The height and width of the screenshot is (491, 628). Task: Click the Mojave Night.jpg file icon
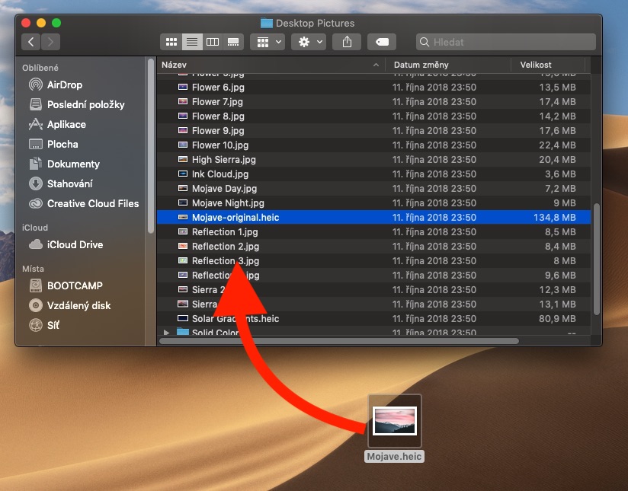coord(183,202)
